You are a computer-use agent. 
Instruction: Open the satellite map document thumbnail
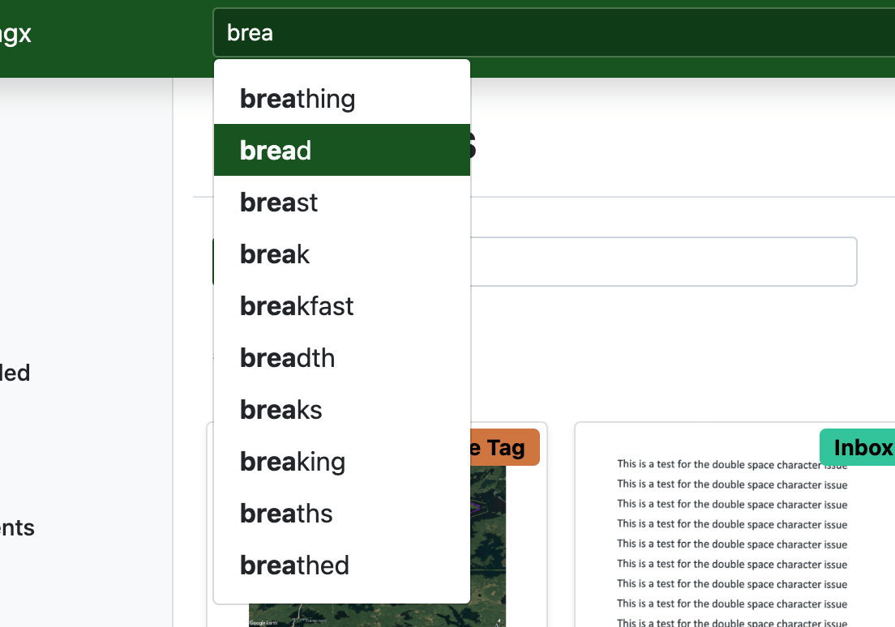pos(488,551)
